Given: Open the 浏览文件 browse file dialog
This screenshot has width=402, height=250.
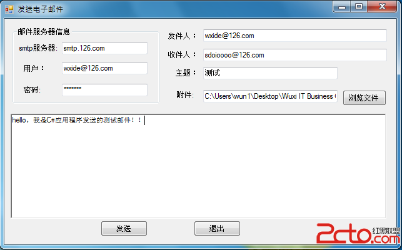Looking at the screenshot, I should point(364,97).
